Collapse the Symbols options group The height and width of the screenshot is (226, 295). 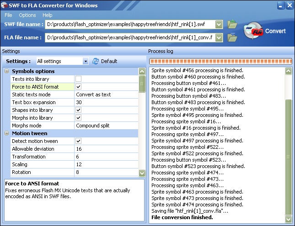pos(6,71)
